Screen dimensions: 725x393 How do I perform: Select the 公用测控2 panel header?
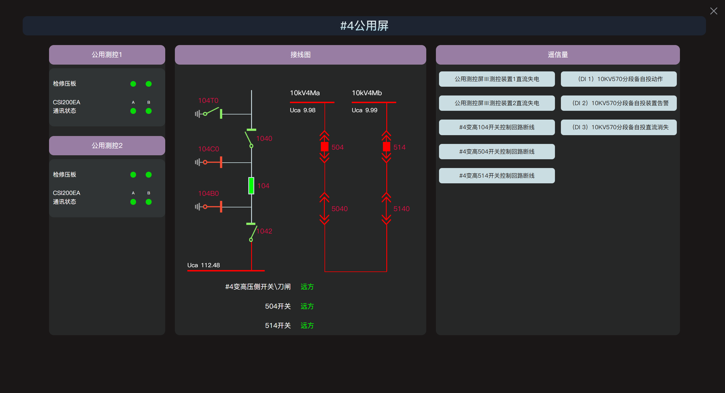click(x=107, y=145)
